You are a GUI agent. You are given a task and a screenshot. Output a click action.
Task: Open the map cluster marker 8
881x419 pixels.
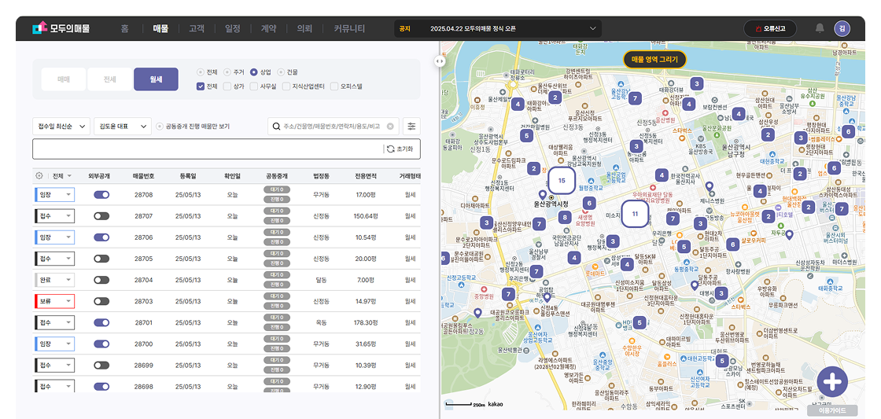click(x=566, y=217)
